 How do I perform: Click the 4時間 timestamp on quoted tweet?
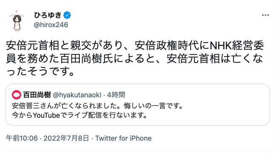116,95
